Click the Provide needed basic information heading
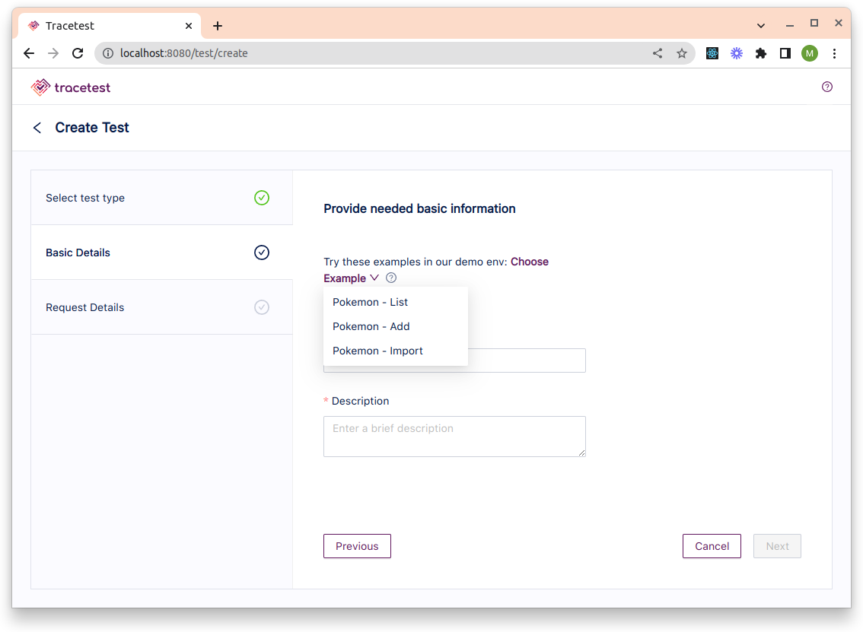This screenshot has width=863, height=632. pos(419,208)
